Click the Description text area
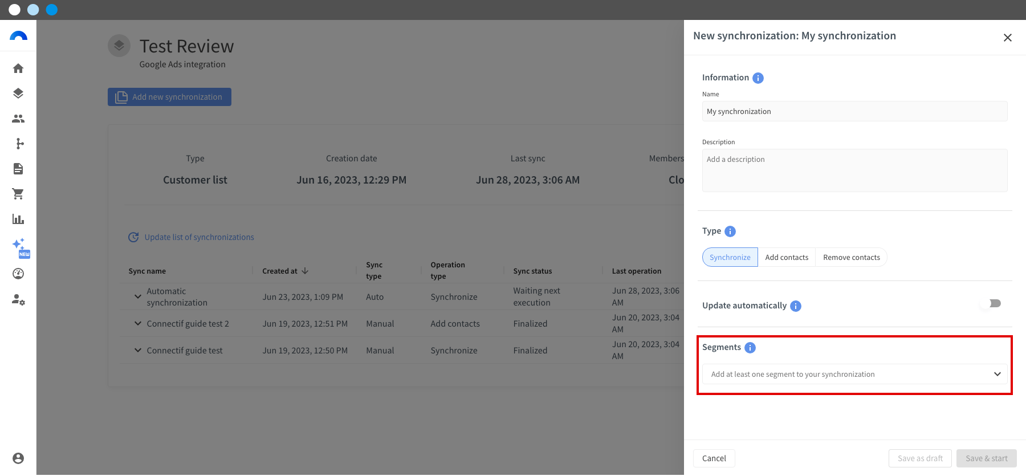The image size is (1026, 476). pyautogui.click(x=854, y=170)
